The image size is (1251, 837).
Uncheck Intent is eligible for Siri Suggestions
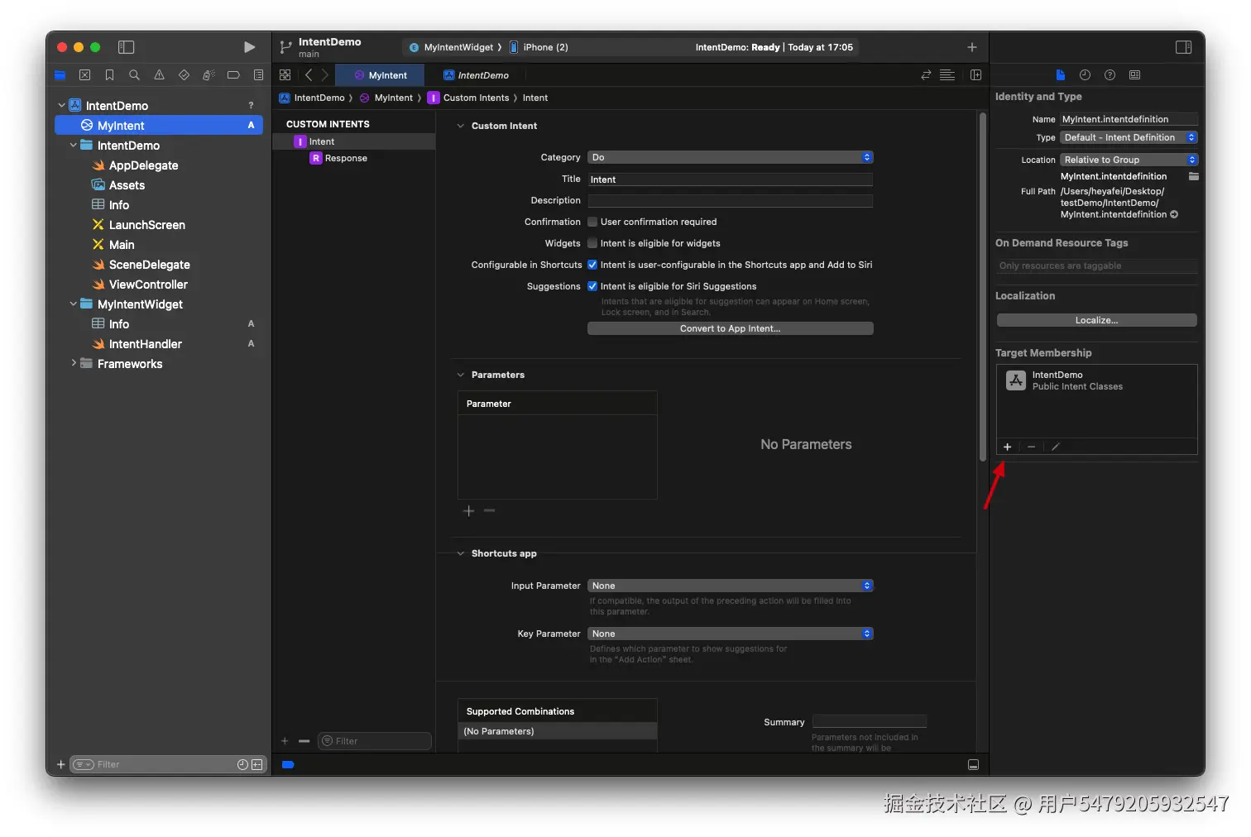pos(592,286)
